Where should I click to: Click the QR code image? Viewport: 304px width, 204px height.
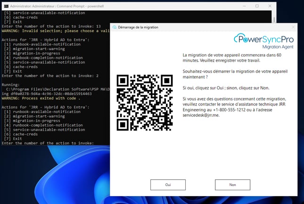pos(145,103)
